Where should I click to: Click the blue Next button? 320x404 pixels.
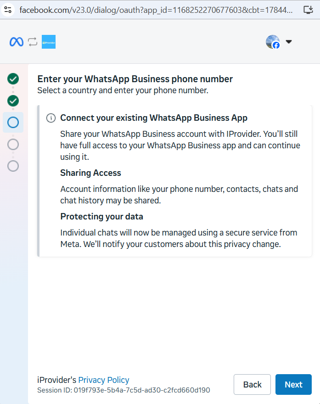click(x=293, y=384)
